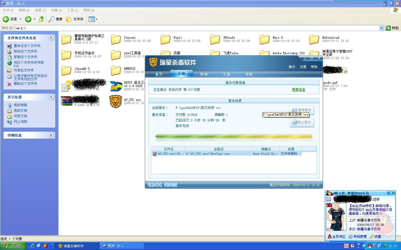Expand the address bar dropdown
401x250 pixels.
pyautogui.click(x=382, y=28)
